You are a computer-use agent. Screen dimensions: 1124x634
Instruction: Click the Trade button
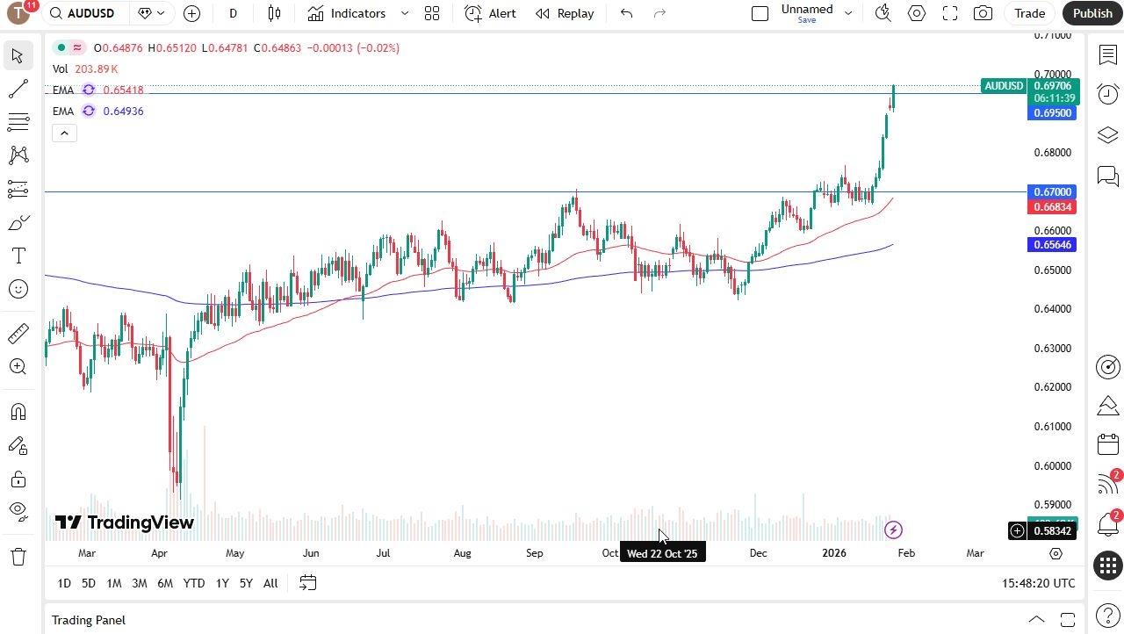point(1028,13)
